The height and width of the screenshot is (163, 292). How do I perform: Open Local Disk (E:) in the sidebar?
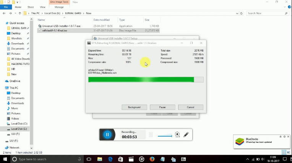(x=19, y=129)
